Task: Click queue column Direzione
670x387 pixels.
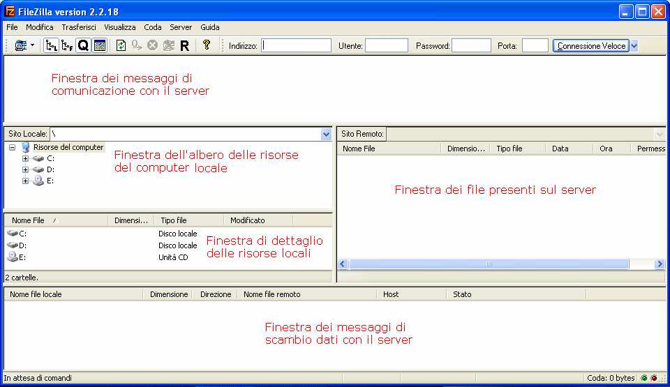Action: point(216,294)
